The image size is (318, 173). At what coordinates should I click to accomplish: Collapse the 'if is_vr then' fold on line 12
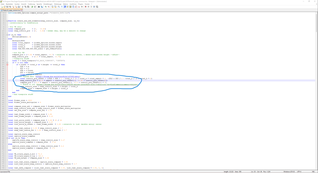click(x=7, y=35)
